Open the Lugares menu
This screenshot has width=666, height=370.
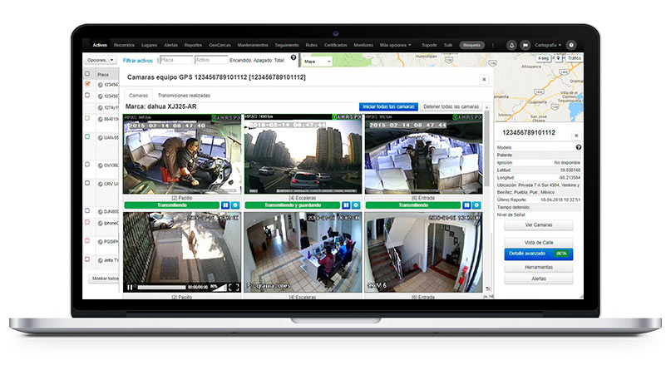coord(149,45)
